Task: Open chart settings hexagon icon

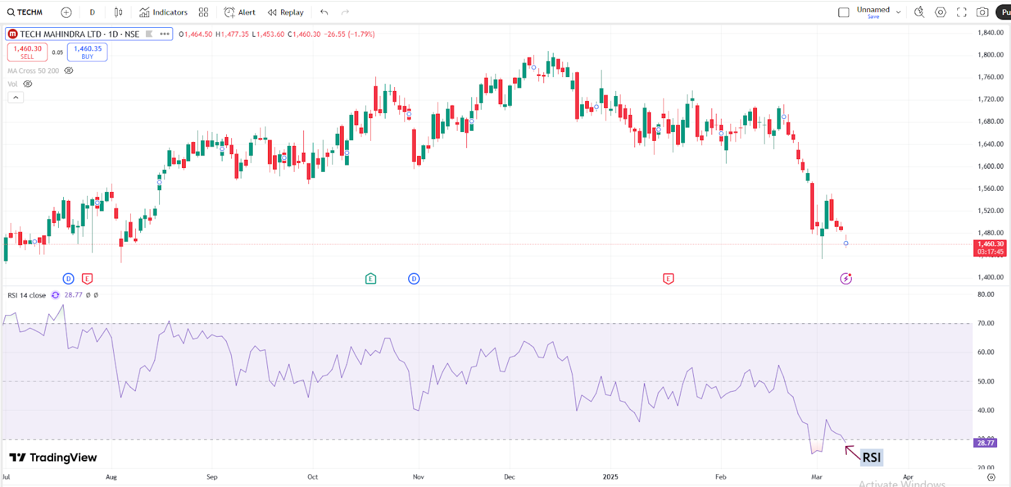Action: 940,12
